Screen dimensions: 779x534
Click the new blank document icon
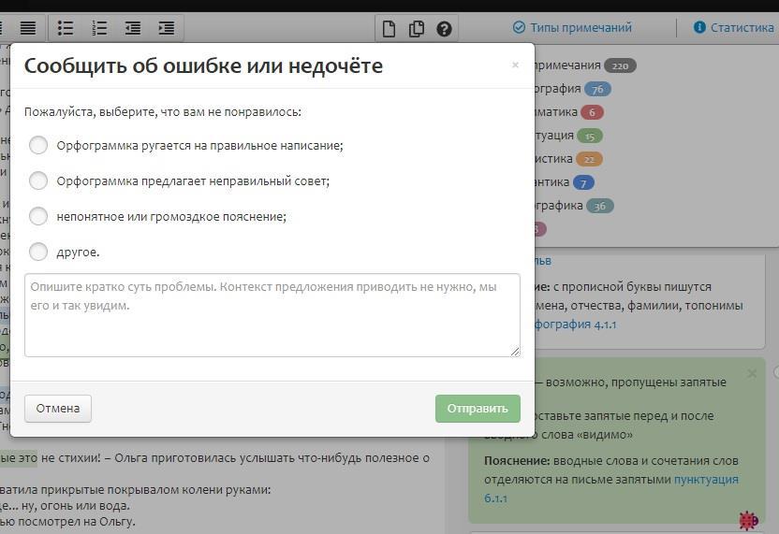pos(389,29)
